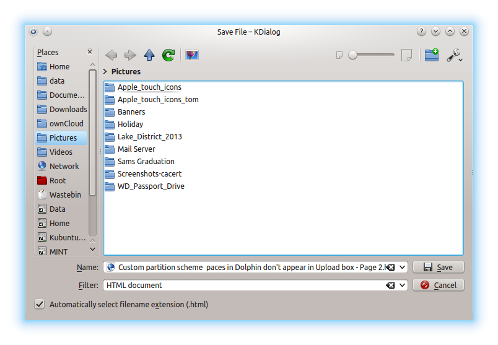Open the Screenshots-cacert folder
Screen dimensions: 498x345
pos(143,174)
